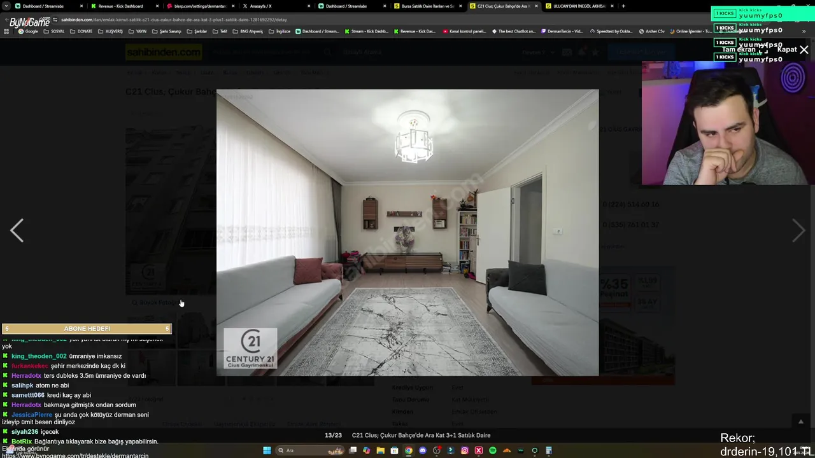This screenshot has width=815, height=458.
Task: Open the red X app on taskbar
Action: click(x=478, y=450)
